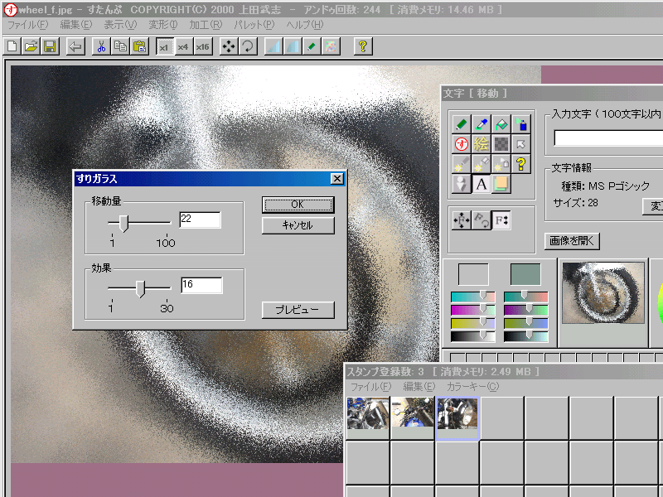Click the colorful mosaic toolbar icon
The height and width of the screenshot is (497, 663).
[x=331, y=46]
